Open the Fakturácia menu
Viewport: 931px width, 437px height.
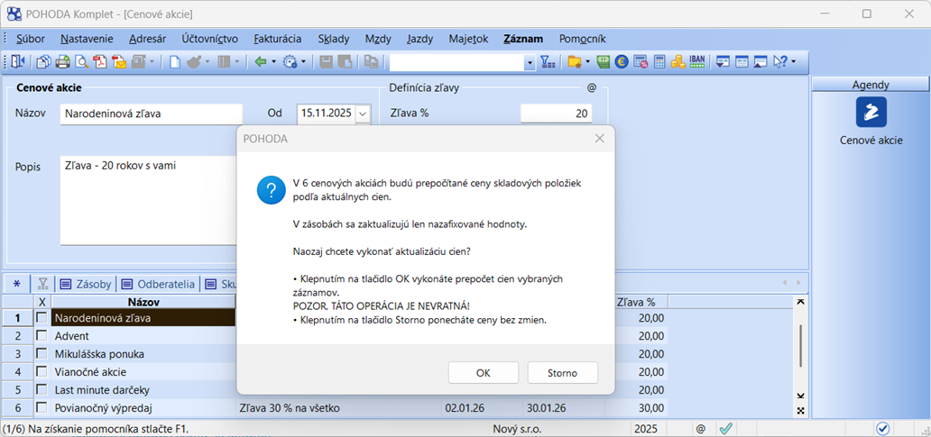point(277,39)
